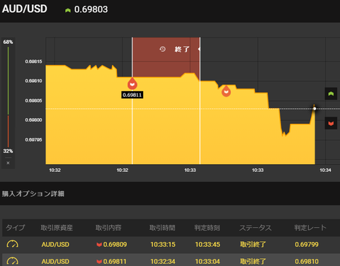Screen dimensions: 340x266
Task: Click the タイプ column header
Action: [15, 228]
